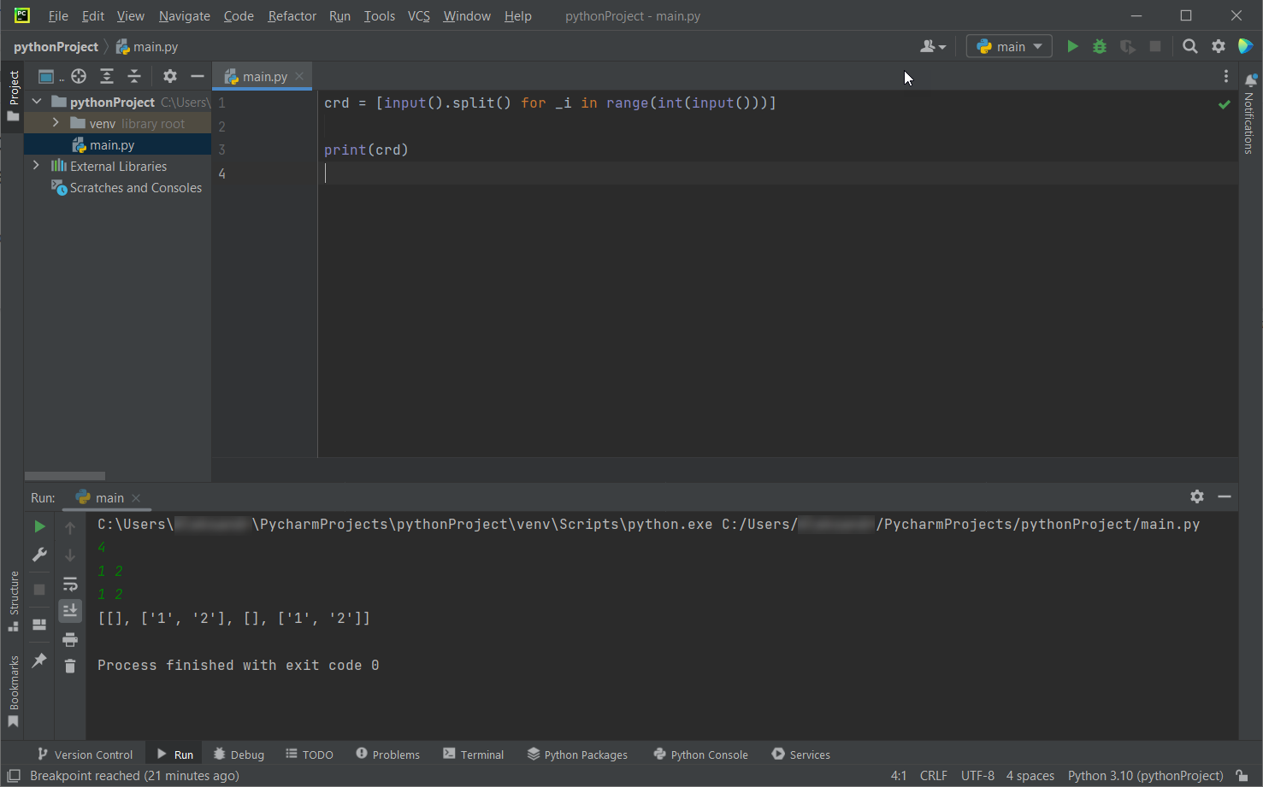Select opened file with locate target icon
The height and width of the screenshot is (787, 1263).
pyautogui.click(x=79, y=76)
